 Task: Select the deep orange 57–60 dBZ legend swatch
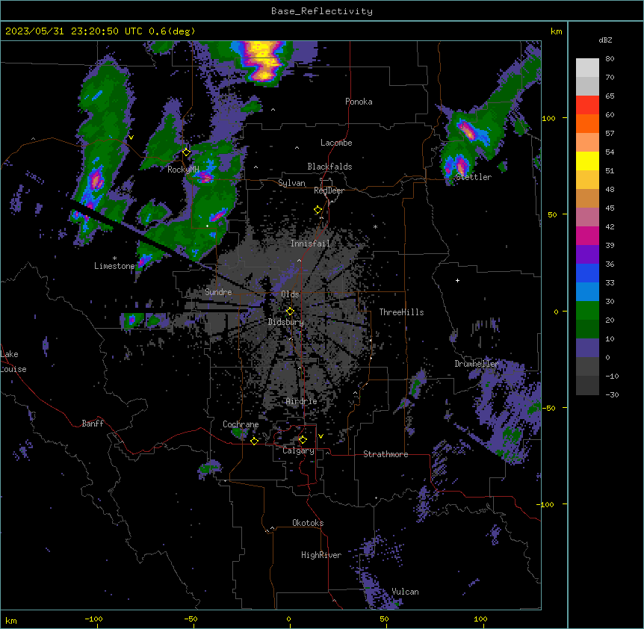[x=587, y=123]
